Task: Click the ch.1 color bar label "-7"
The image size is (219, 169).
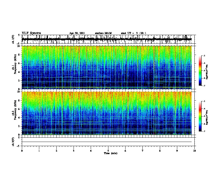Action: 204,86
